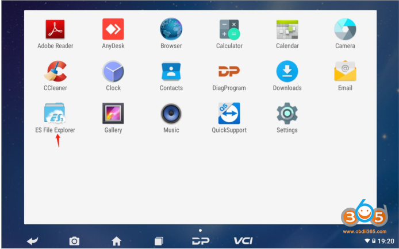Launch DiagProgram app icon
This screenshot has height=249, width=399.
click(x=229, y=71)
